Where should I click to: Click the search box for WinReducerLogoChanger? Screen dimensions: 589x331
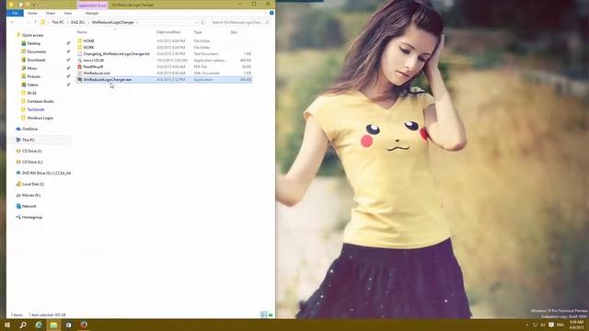239,22
